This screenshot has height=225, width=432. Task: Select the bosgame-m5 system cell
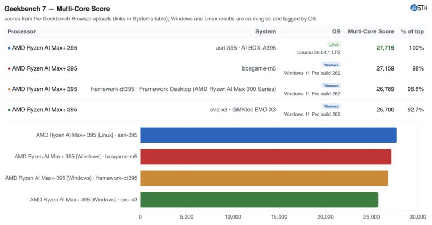(x=259, y=68)
